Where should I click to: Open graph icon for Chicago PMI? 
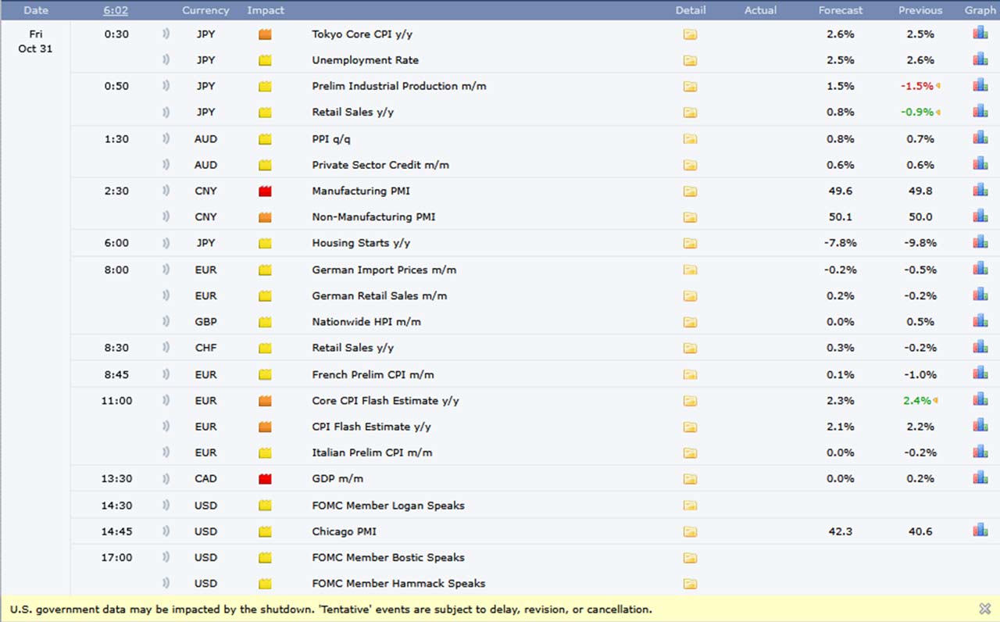[980, 531]
